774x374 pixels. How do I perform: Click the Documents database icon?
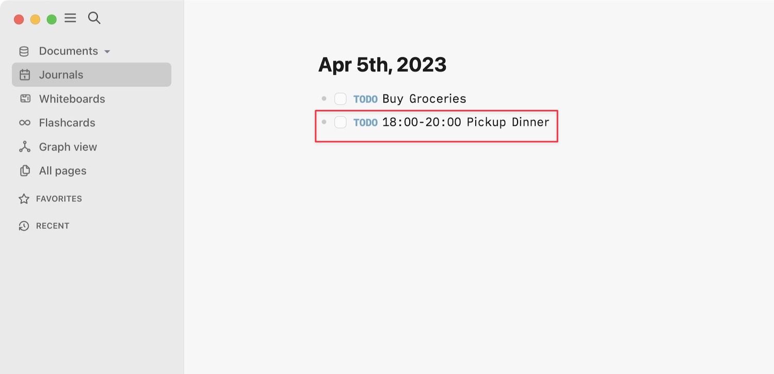coord(24,51)
